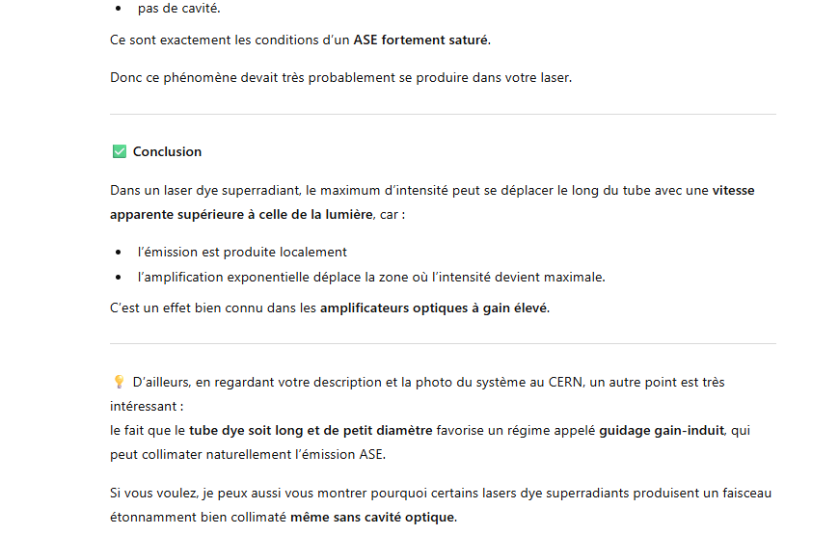Click the bold phrase 'apparente supérieure à celle de la lumière'
839x535 pixels.
pos(240,214)
